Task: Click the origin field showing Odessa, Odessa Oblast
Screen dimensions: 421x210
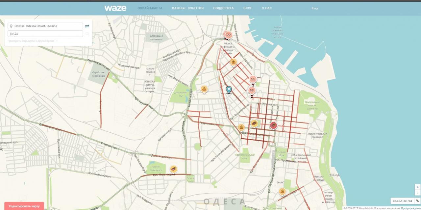Action: point(46,26)
